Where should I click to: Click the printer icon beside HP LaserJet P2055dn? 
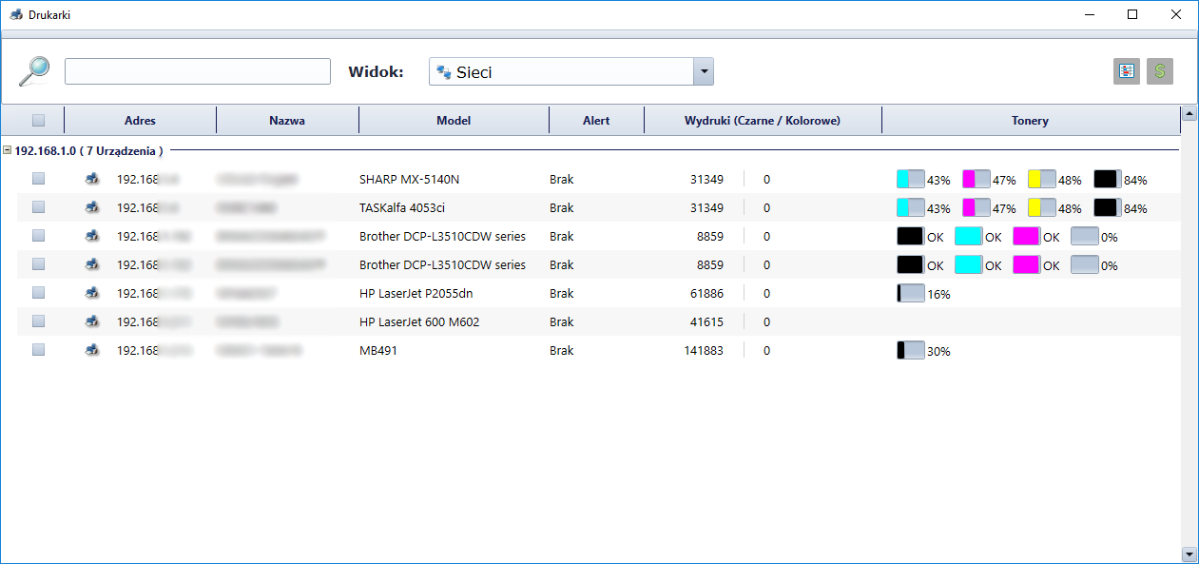pos(92,293)
